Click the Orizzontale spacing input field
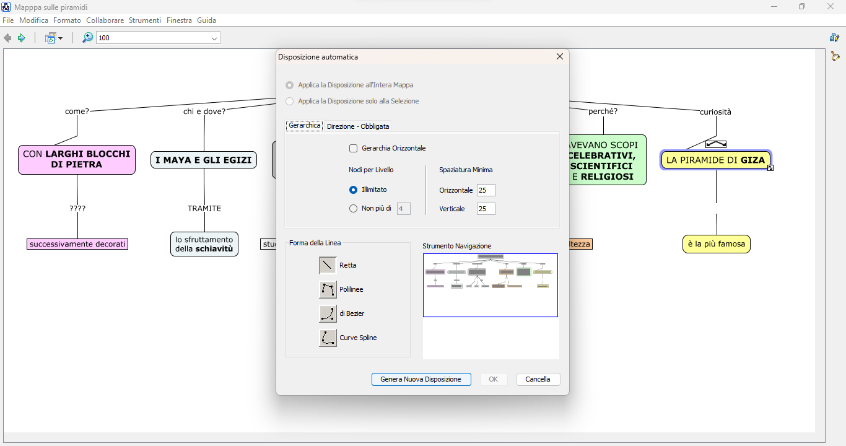846x446 pixels. tap(486, 190)
